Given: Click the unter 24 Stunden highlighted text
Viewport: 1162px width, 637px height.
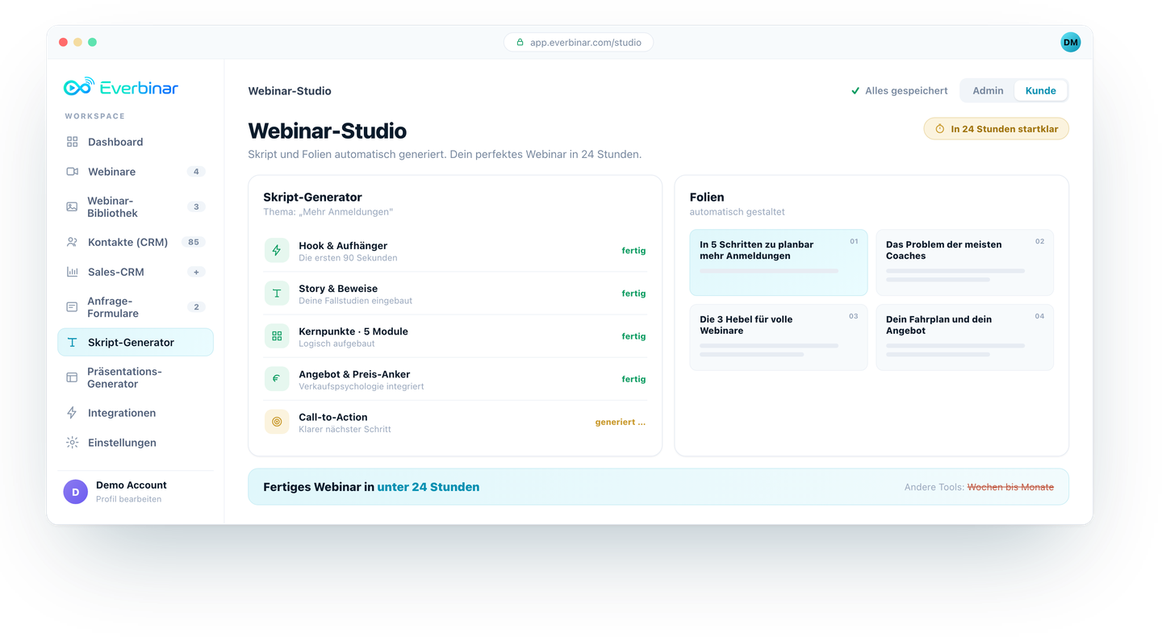Looking at the screenshot, I should click(x=428, y=487).
